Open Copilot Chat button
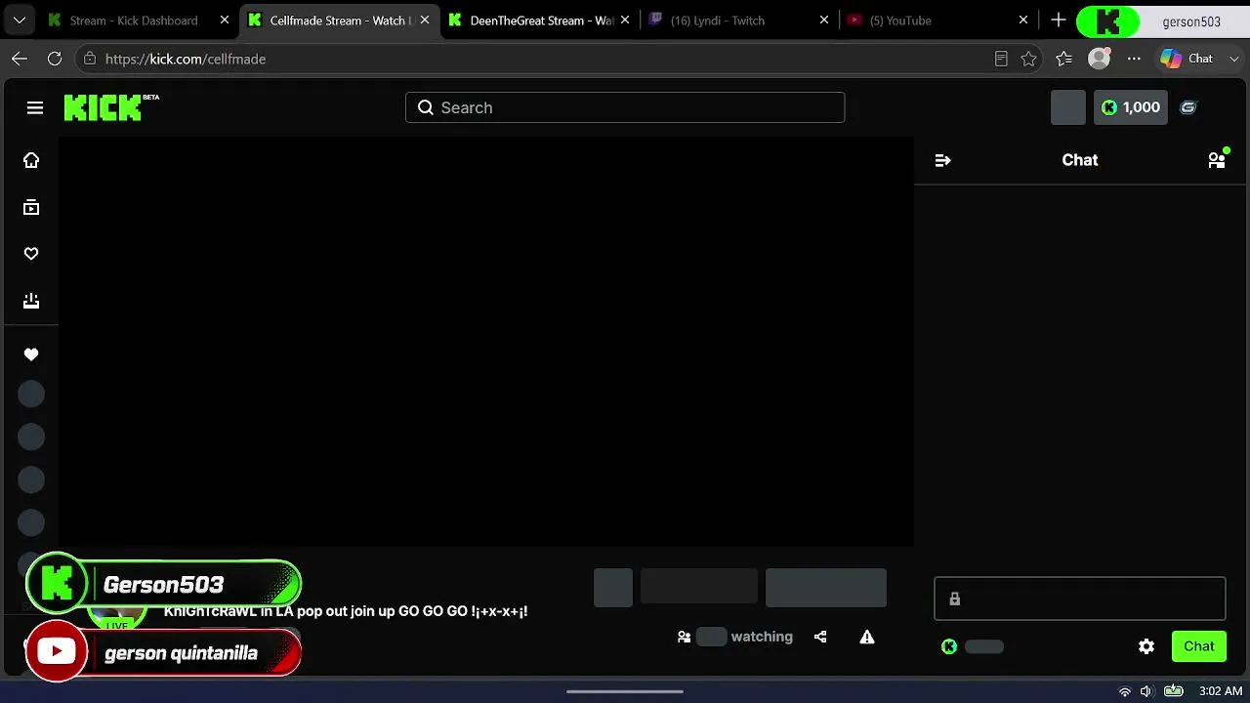The height and width of the screenshot is (703, 1250). tap(1187, 59)
